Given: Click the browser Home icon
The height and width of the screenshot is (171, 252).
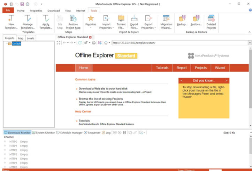Looking at the screenshot, I should [x=106, y=43].
